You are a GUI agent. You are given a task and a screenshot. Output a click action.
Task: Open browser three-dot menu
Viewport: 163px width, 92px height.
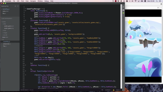[161, 7]
